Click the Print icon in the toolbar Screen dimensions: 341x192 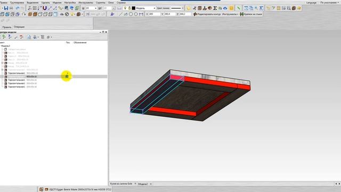point(11,9)
